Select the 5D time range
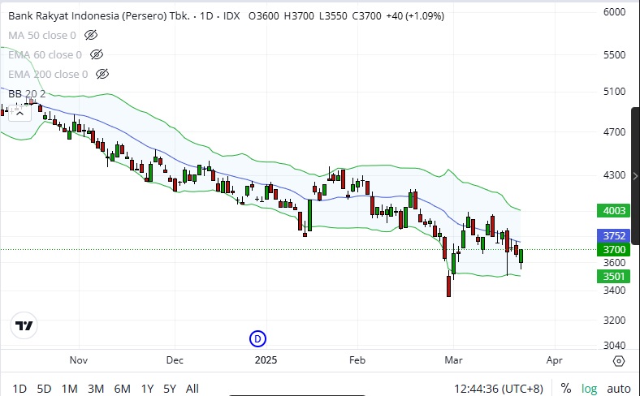640x396 pixels. (x=44, y=389)
